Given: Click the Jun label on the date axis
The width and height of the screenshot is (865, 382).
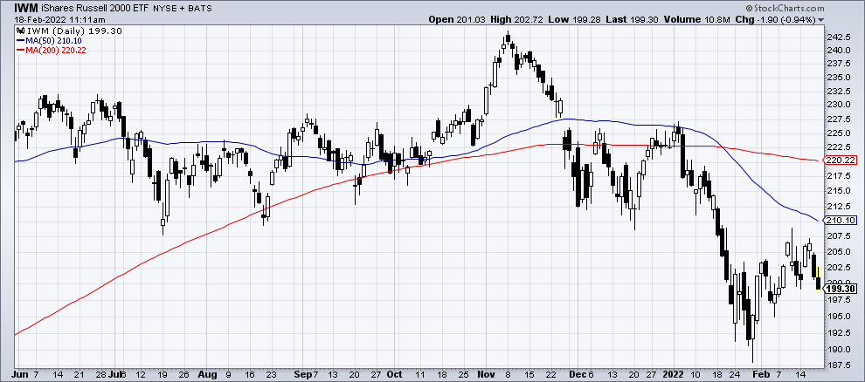Looking at the screenshot, I should 19,374.
